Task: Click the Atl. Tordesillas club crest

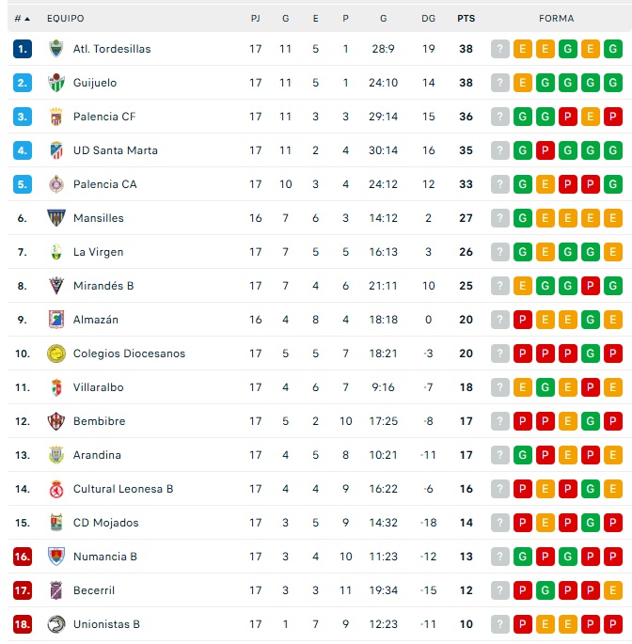Action: coord(56,49)
